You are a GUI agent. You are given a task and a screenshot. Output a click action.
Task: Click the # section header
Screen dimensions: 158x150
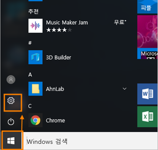(x=30, y=43)
